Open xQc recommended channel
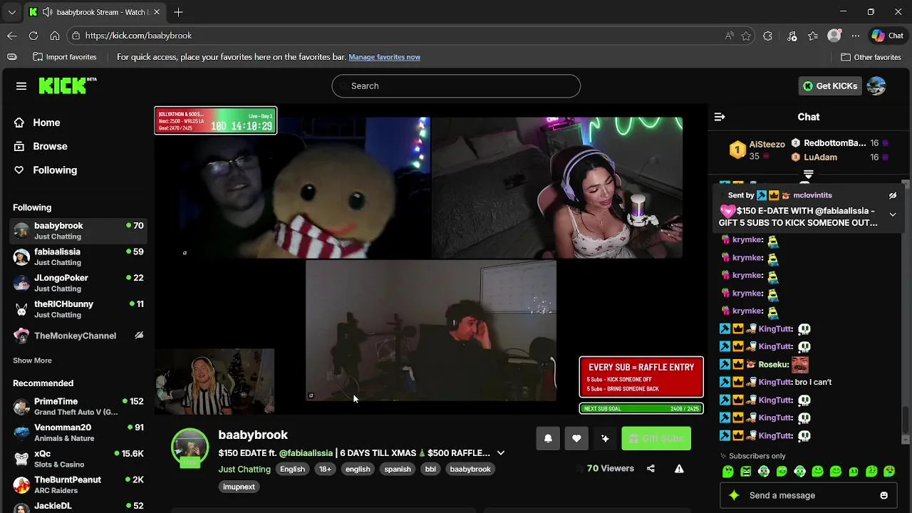The height and width of the screenshot is (513, 912). click(78, 459)
